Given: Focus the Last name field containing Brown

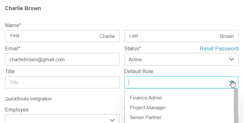Looking at the screenshot, I should click(181, 36).
